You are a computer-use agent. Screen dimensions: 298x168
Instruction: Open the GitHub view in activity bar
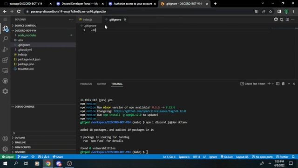tap(5, 81)
